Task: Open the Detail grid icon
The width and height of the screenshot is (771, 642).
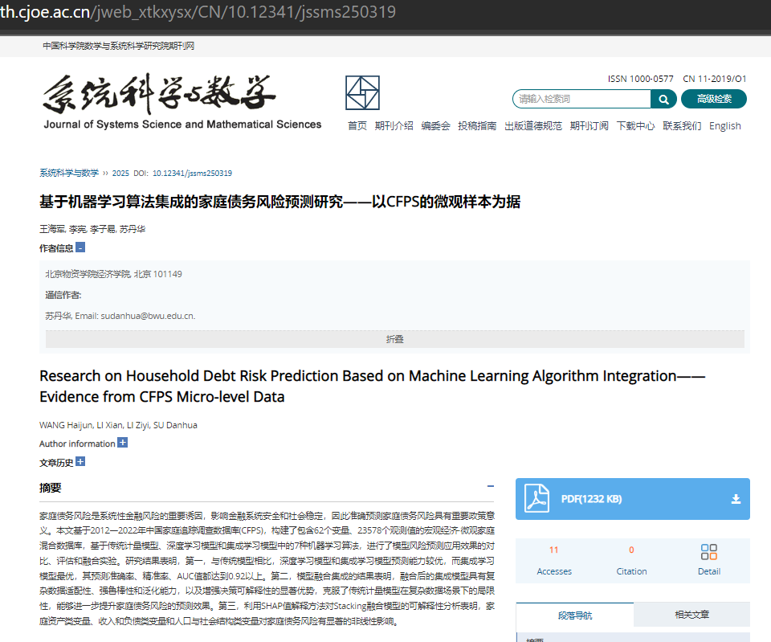Action: [x=708, y=552]
